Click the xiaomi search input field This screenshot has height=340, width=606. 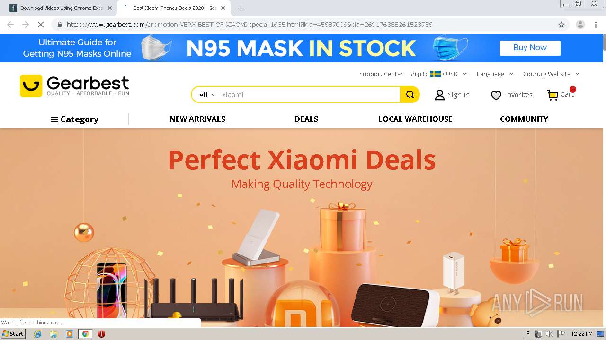coord(310,94)
